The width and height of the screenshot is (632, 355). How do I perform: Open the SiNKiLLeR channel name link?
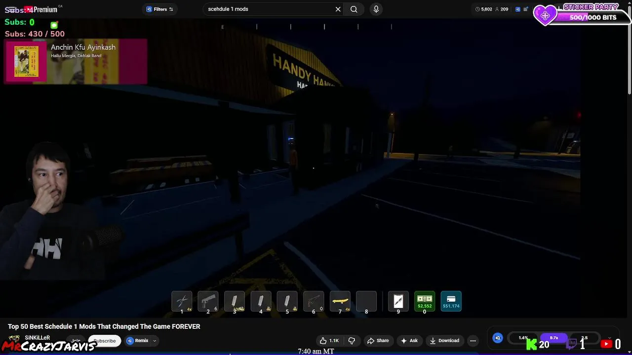(38, 338)
